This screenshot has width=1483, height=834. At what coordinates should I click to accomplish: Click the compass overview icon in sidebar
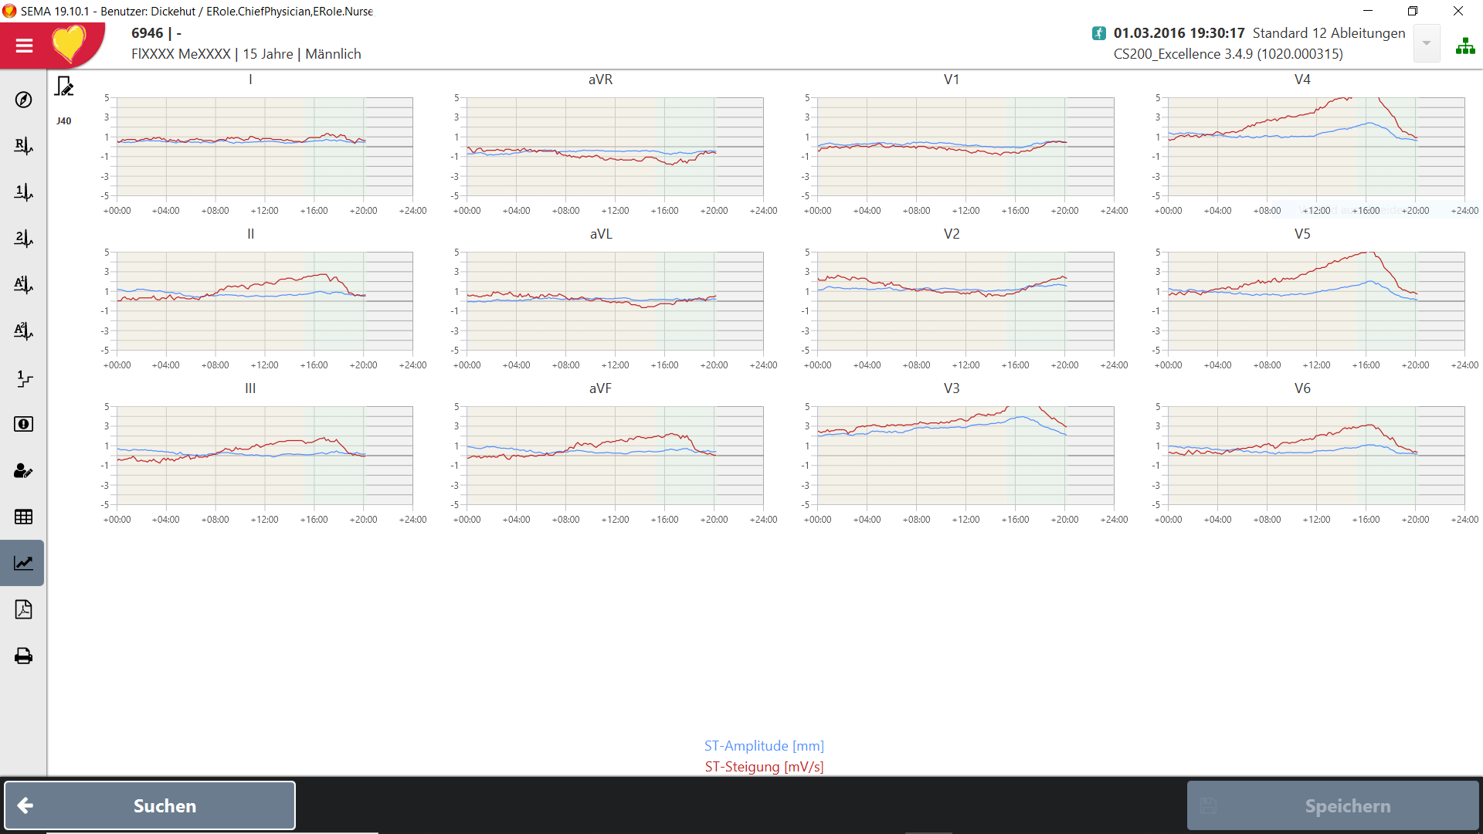point(23,100)
